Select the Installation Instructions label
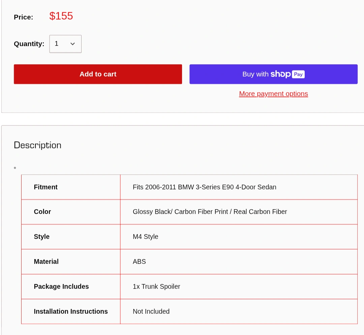The height and width of the screenshot is (335, 364). pyautogui.click(x=71, y=311)
